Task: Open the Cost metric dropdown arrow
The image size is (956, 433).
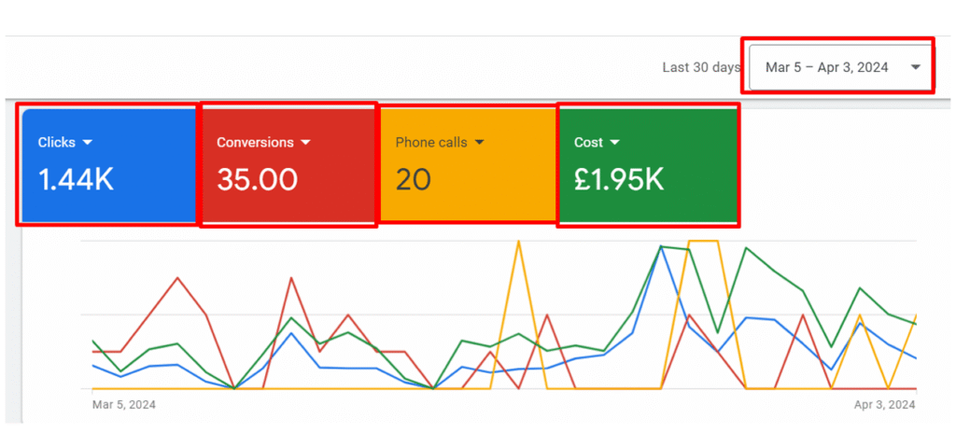Action: 614,142
